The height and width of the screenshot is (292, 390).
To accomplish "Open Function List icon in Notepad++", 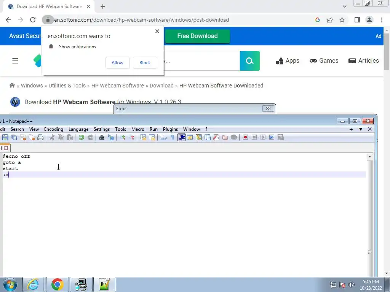I will coord(216,137).
